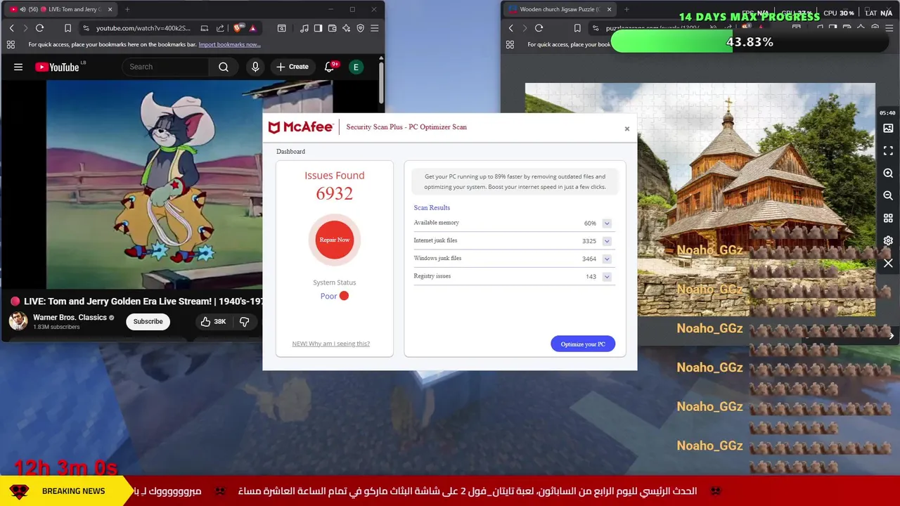The height and width of the screenshot is (506, 900).
Task: Open the puzzle pieces grid icon
Action: (888, 219)
